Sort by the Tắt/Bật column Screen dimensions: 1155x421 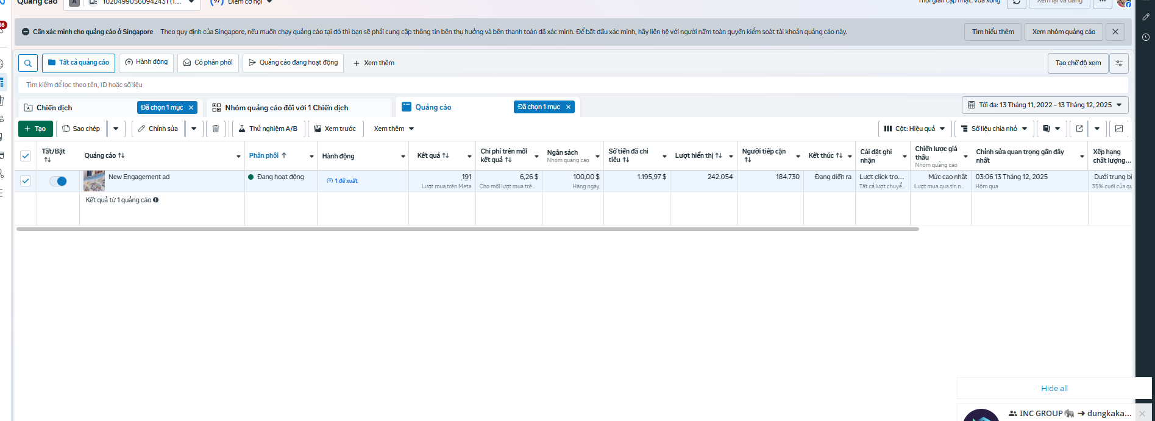(x=48, y=160)
